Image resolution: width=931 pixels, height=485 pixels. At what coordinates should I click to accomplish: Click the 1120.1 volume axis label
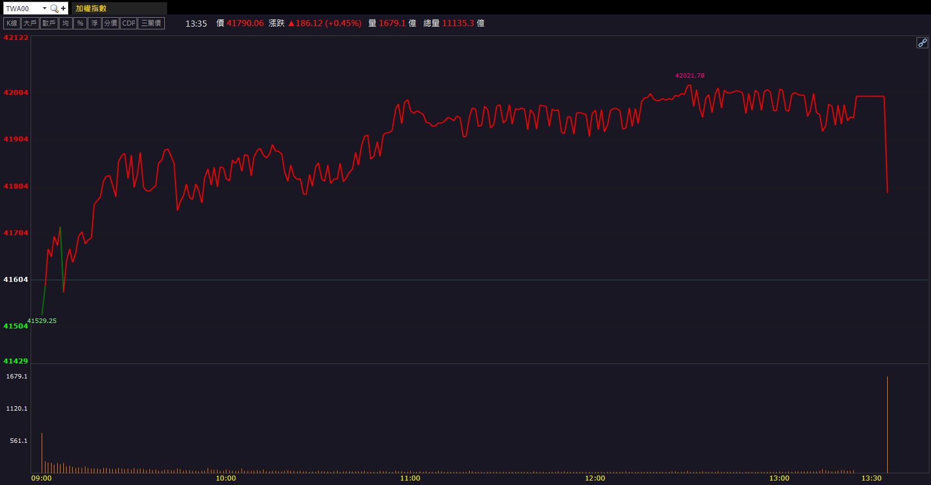[17, 408]
